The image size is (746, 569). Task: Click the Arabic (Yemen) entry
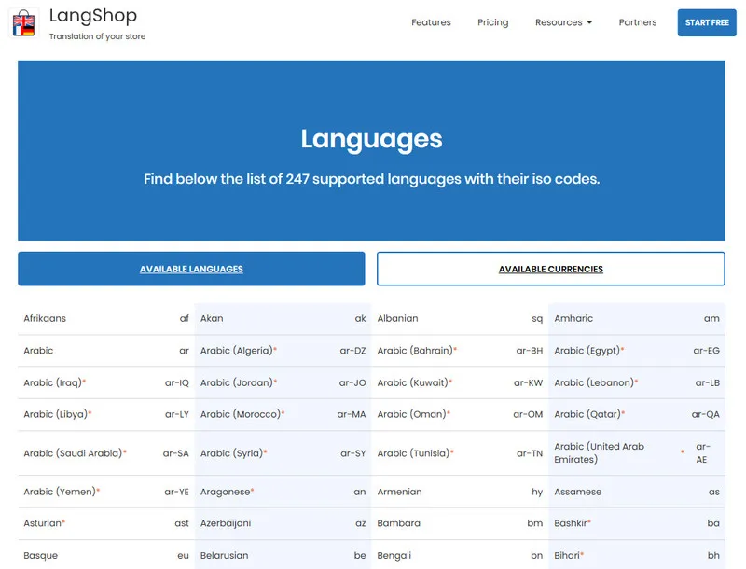pyautogui.click(x=106, y=492)
